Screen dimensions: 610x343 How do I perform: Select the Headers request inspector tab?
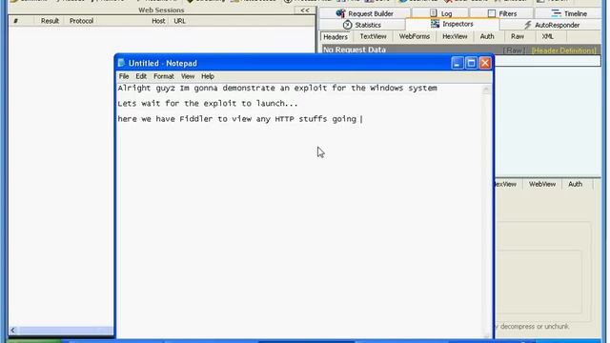click(x=335, y=37)
